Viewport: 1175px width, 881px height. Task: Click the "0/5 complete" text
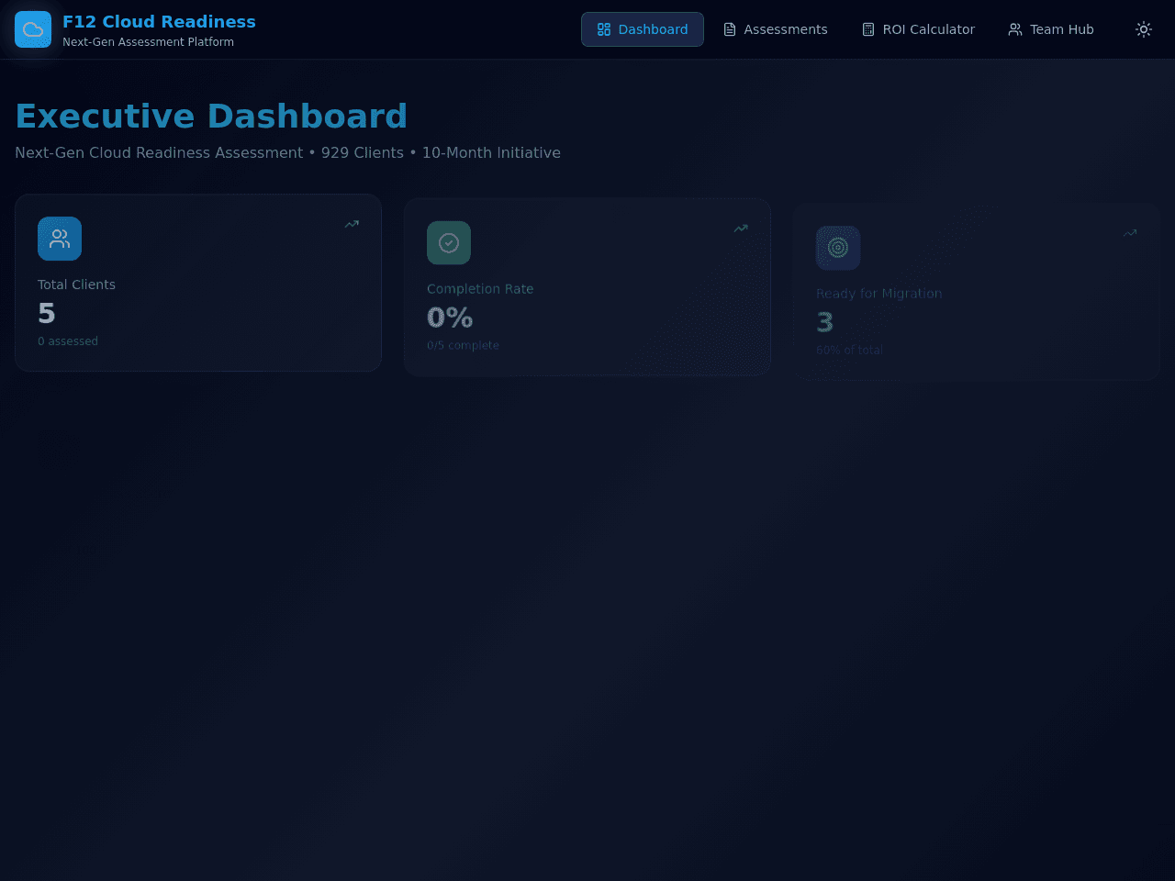pyautogui.click(x=463, y=346)
